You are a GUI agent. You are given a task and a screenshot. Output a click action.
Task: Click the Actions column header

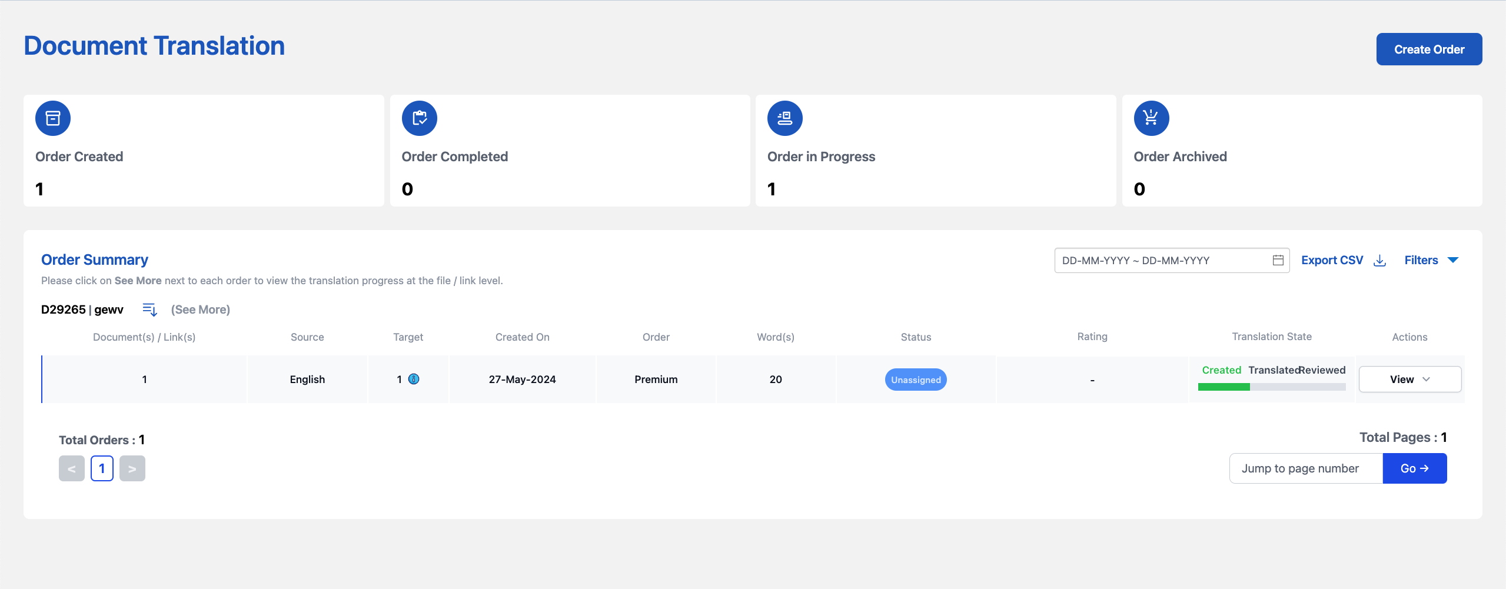click(x=1409, y=337)
